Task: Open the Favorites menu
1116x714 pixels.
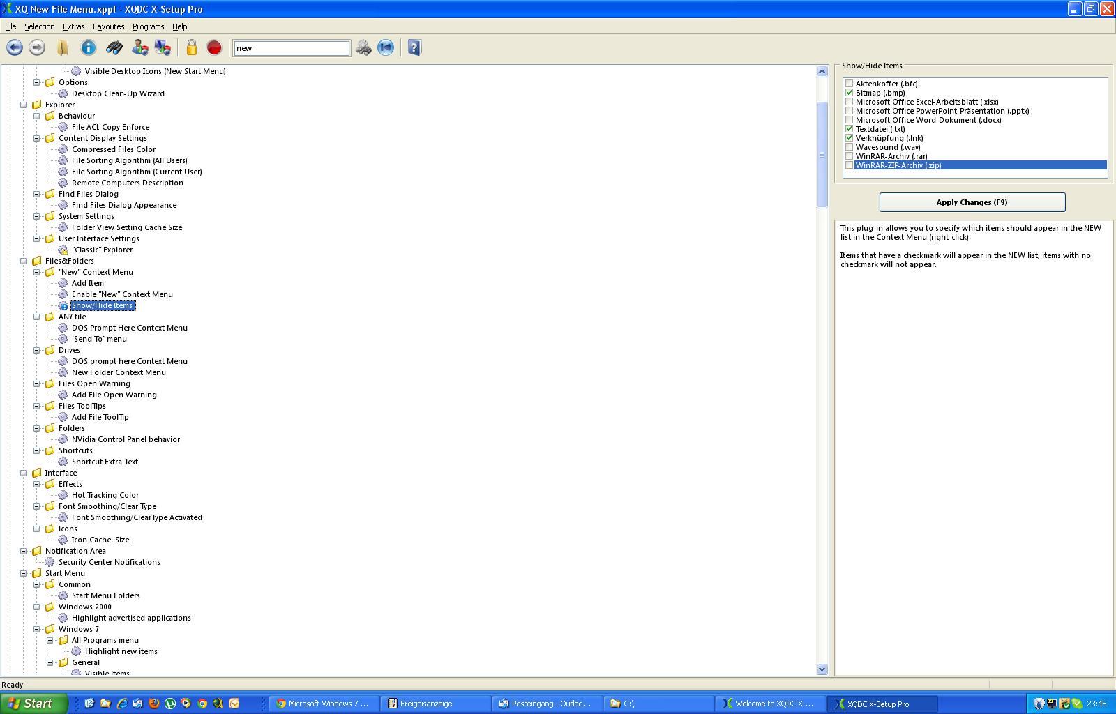Action: pyautogui.click(x=108, y=26)
